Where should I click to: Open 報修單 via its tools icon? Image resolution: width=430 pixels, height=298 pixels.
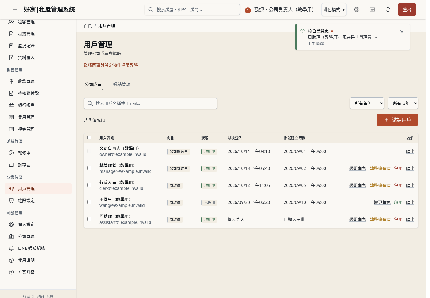tap(11, 153)
